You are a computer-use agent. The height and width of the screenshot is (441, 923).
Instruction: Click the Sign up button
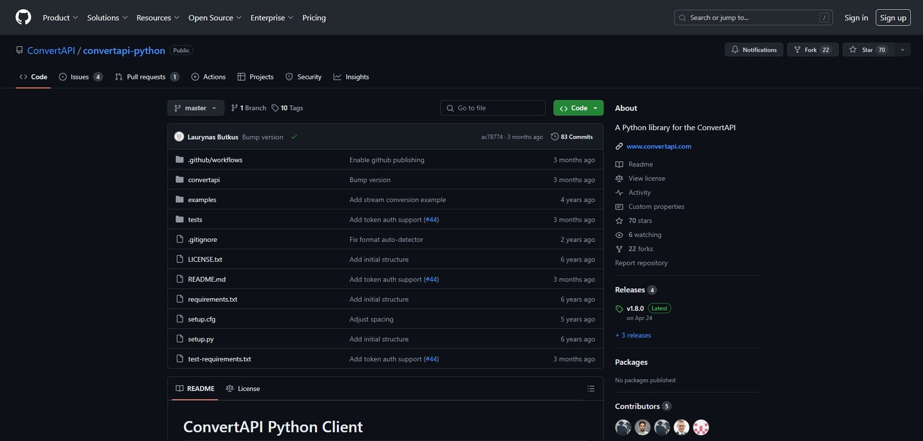[x=893, y=18]
